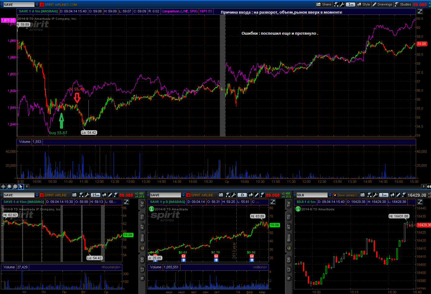431x294 pixels.
Task: Open the Btns side tab beside the 15m chart
Action: click(142, 238)
